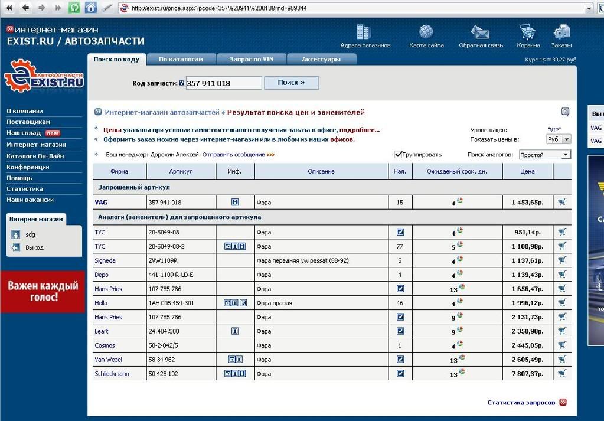Viewport: 604px width, 421px height.
Task: Open the Показать цены в currency dropdown
Action: pyautogui.click(x=559, y=139)
